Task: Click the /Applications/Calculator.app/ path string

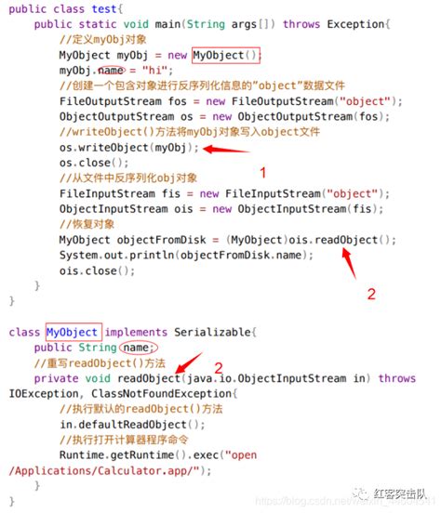Action: (x=104, y=471)
